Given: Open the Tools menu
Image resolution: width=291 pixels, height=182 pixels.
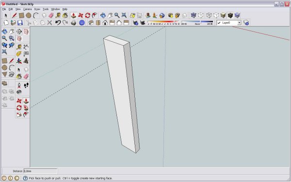Looking at the screenshot, I should tap(46, 9).
